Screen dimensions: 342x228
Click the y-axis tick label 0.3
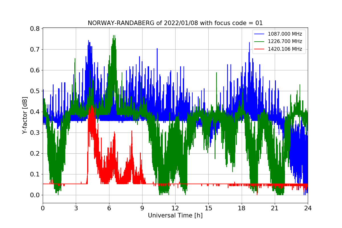coord(35,133)
